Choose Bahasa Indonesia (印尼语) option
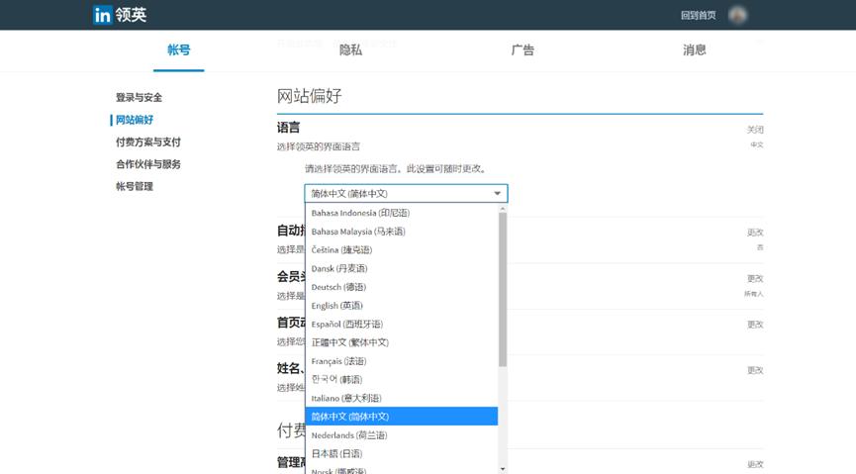 pos(401,213)
